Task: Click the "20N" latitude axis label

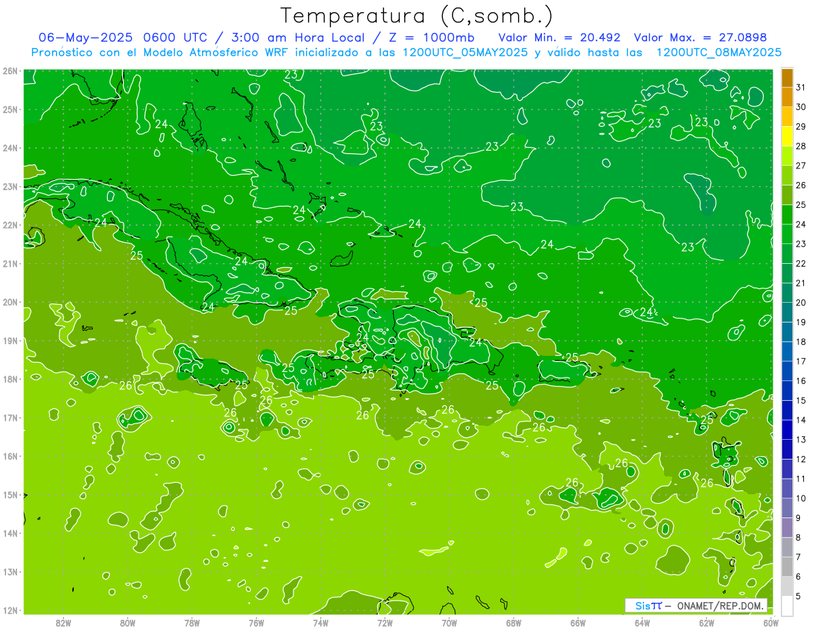Action: click(10, 302)
